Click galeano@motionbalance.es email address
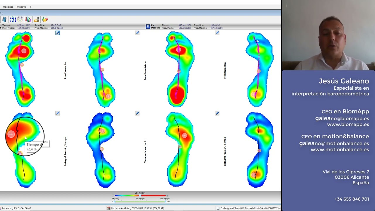 334,143
